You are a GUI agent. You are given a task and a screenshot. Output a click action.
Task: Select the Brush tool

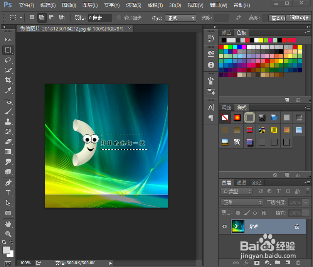coord(8,112)
